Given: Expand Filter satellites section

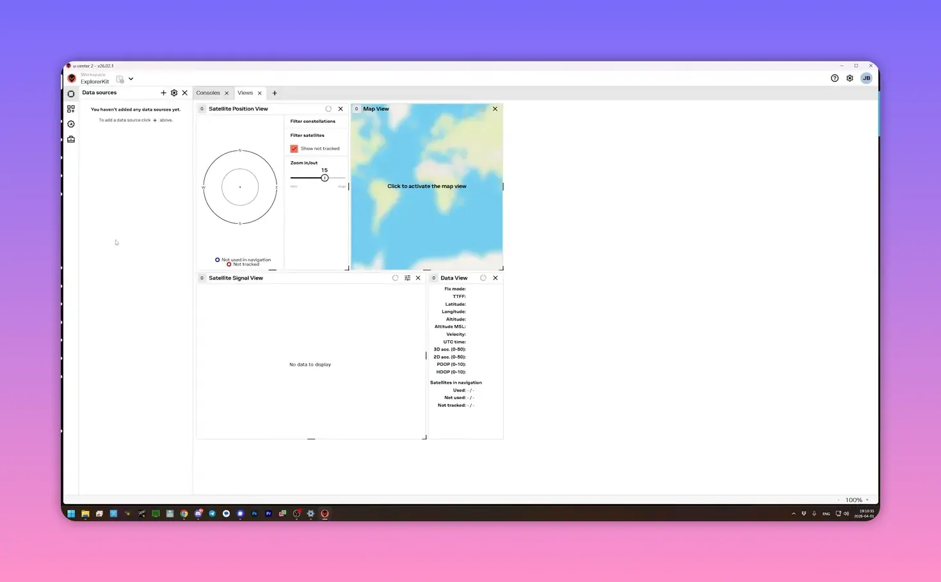Looking at the screenshot, I should (x=307, y=136).
